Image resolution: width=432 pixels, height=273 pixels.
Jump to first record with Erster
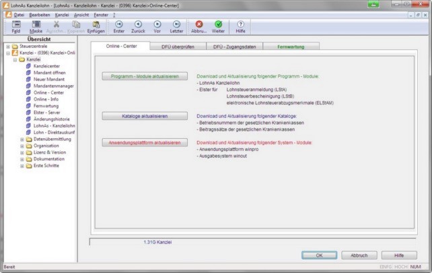pyautogui.click(x=118, y=27)
